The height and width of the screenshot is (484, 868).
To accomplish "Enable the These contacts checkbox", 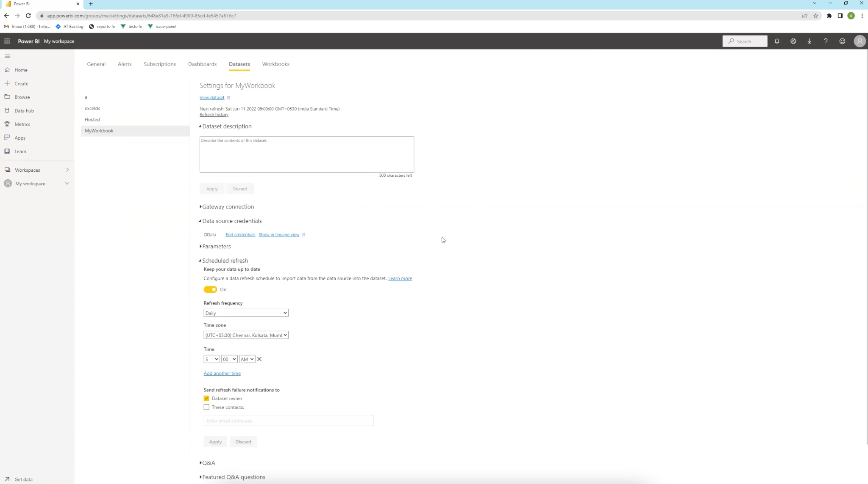I will point(206,407).
